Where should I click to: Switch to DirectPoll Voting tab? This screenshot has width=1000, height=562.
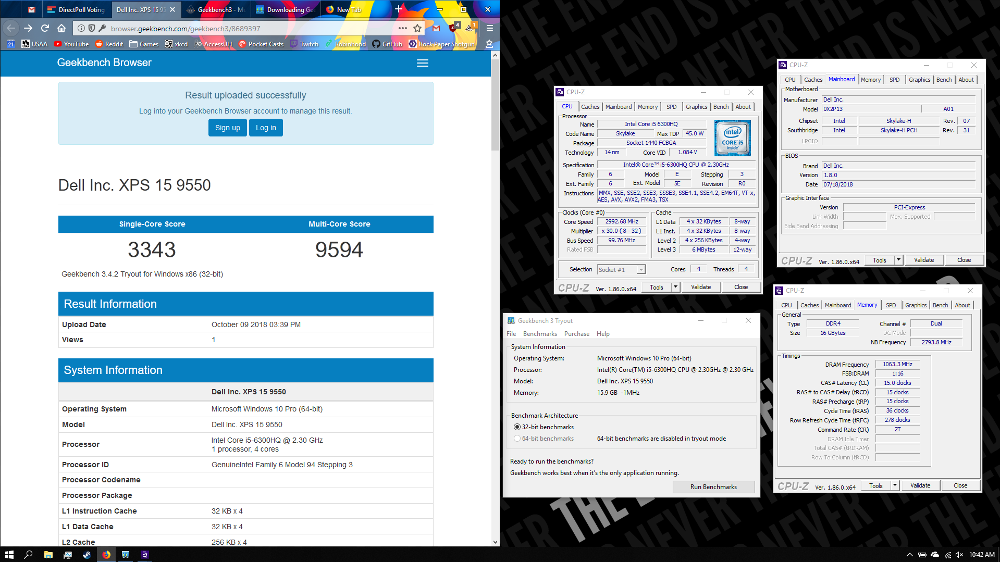pyautogui.click(x=76, y=9)
